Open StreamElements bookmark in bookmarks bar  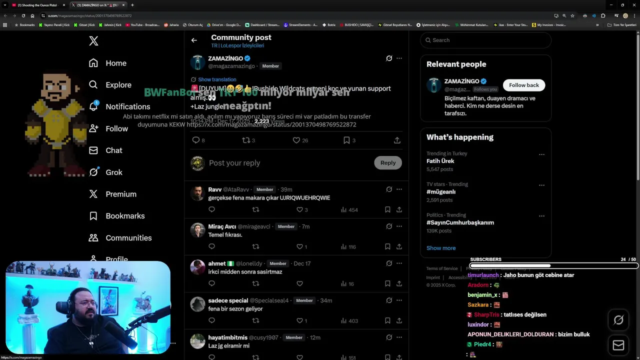point(300,25)
